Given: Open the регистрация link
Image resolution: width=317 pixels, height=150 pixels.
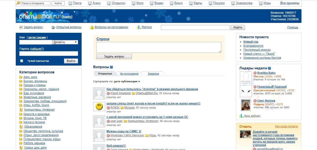Looking at the screenshot, I should click(x=37, y=38).
